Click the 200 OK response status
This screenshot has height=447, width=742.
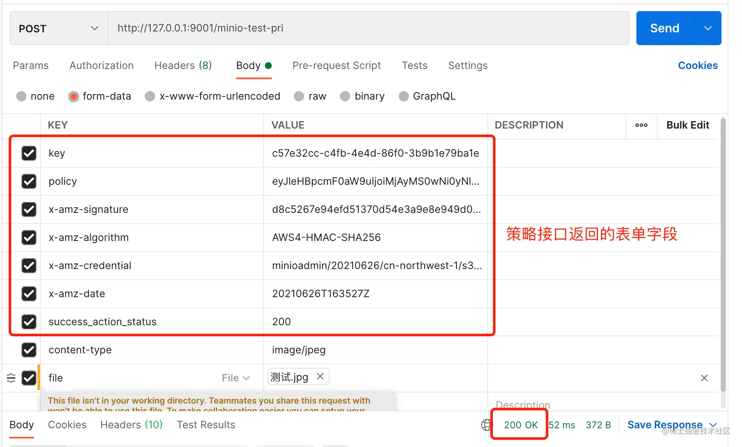click(x=521, y=425)
